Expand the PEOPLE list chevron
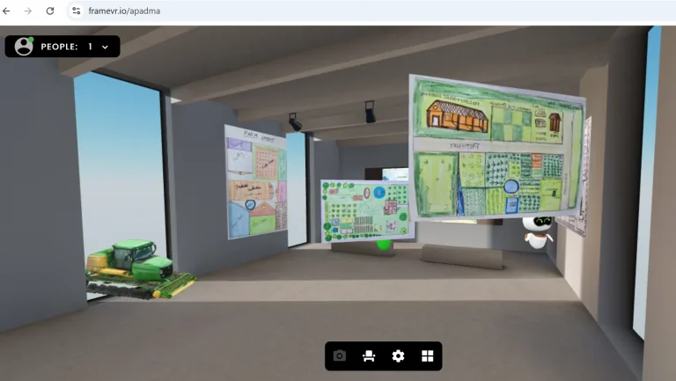 click(x=106, y=47)
